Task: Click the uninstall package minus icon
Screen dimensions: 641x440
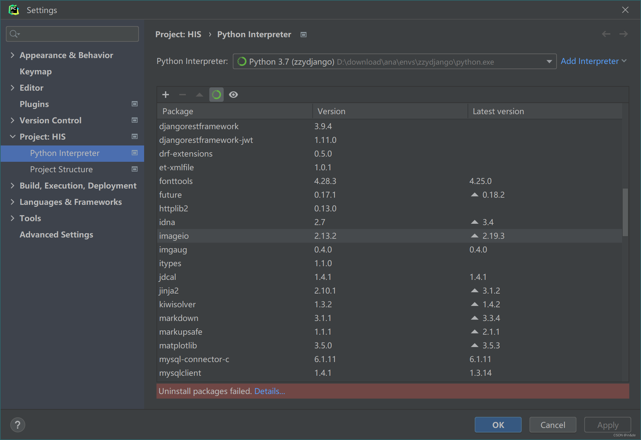Action: (x=183, y=95)
